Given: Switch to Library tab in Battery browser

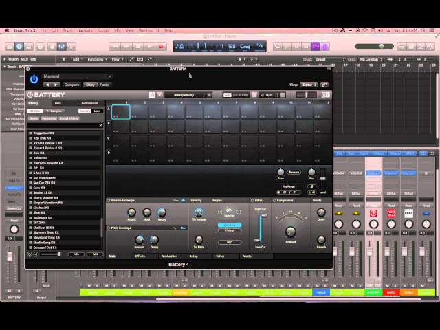Looking at the screenshot, I should tap(33, 104).
